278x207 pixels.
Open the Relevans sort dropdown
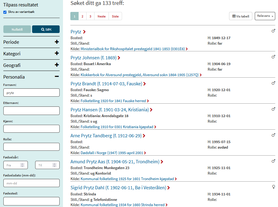(265, 16)
